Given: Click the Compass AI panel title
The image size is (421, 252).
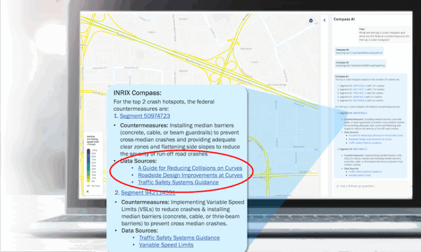Looking at the screenshot, I should [x=344, y=19].
